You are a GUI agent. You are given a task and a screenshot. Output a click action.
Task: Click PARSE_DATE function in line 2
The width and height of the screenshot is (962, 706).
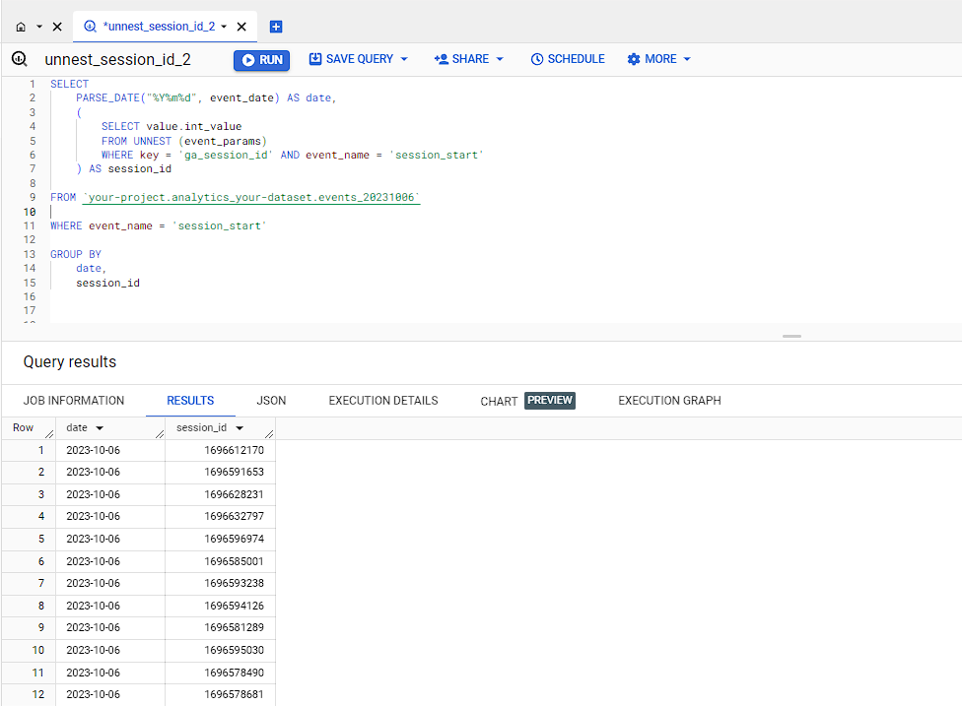pos(108,98)
